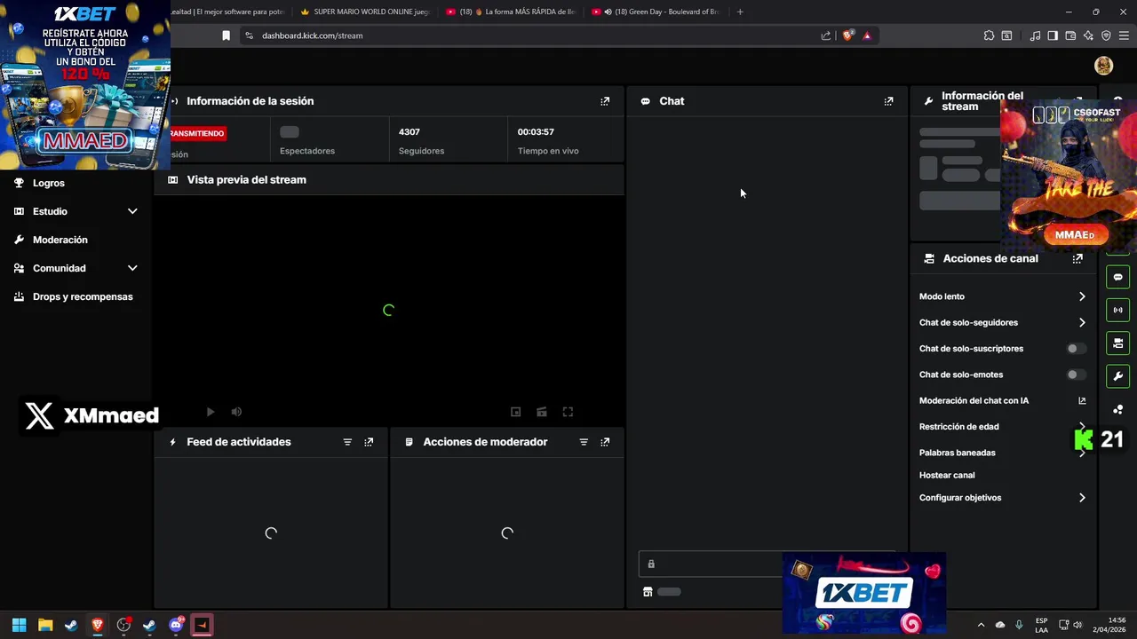The height and width of the screenshot is (639, 1137).
Task: Click the chat bubble icon in right sidebar
Action: coord(1117,277)
